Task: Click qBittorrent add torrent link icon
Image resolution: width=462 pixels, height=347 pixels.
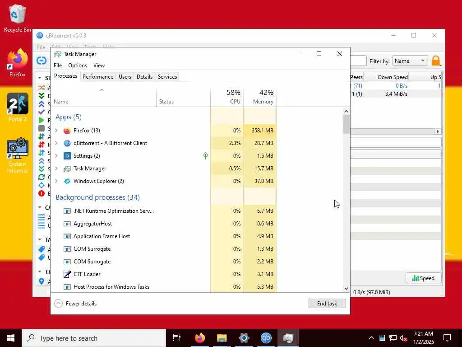Action: pos(42,61)
